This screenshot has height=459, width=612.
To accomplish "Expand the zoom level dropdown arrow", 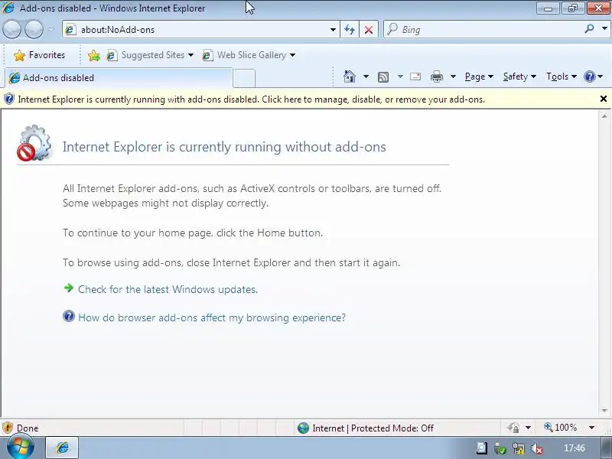I will click(x=591, y=428).
